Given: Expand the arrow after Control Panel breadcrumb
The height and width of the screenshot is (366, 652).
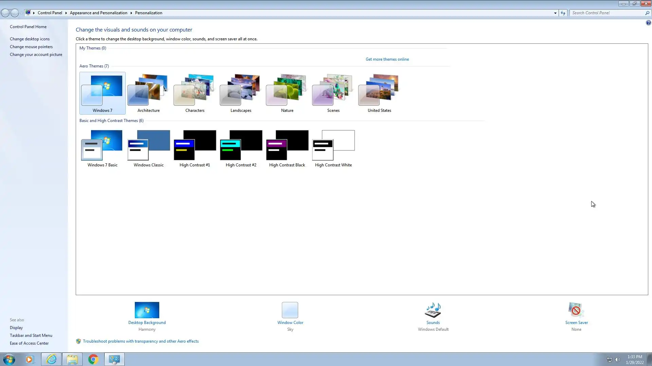Looking at the screenshot, I should pos(66,13).
